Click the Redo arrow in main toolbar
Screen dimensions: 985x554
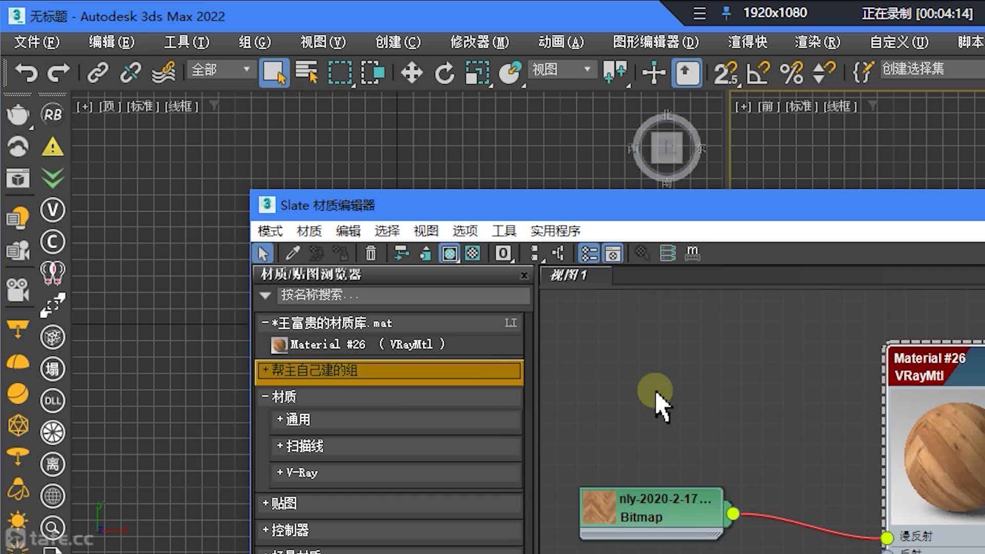pos(58,72)
